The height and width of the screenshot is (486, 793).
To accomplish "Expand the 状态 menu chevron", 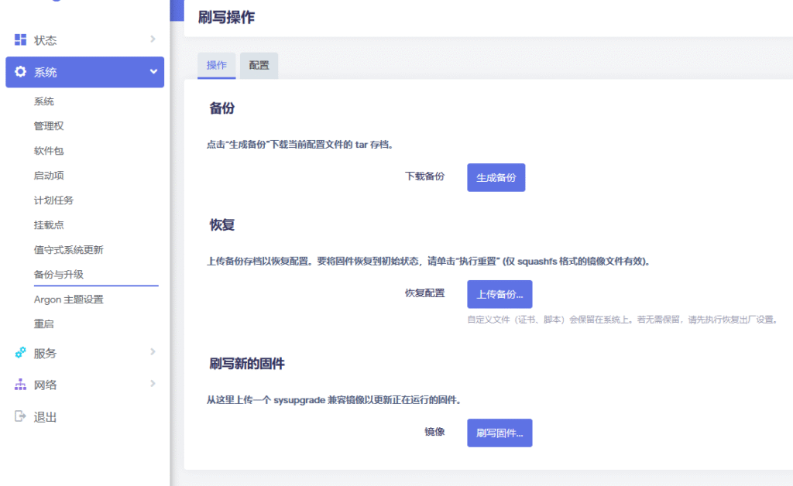I will pyautogui.click(x=153, y=39).
